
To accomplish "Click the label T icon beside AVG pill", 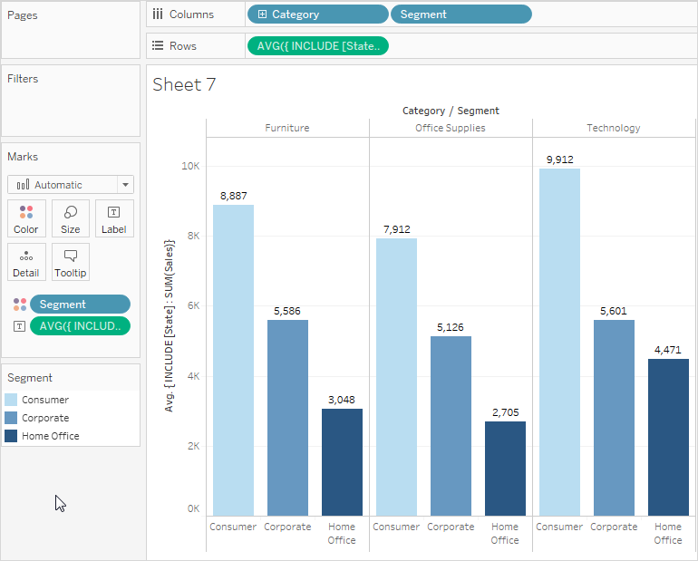I will click(x=19, y=326).
